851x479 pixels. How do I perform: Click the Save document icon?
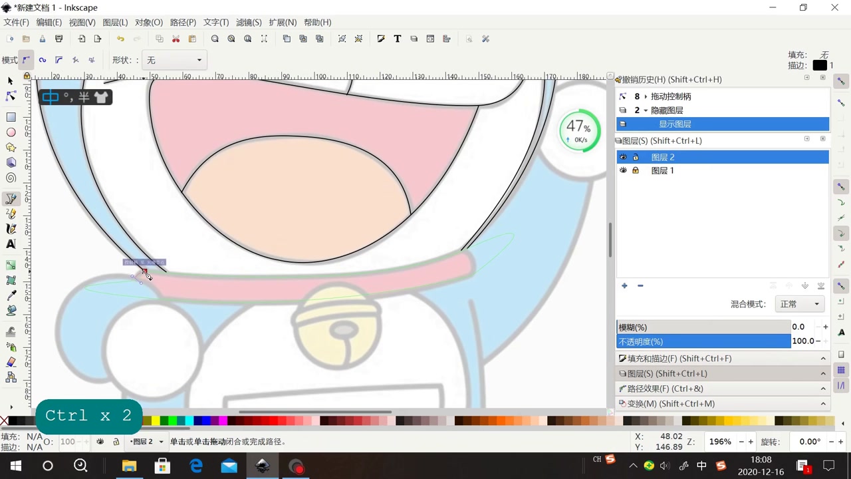pos(42,39)
